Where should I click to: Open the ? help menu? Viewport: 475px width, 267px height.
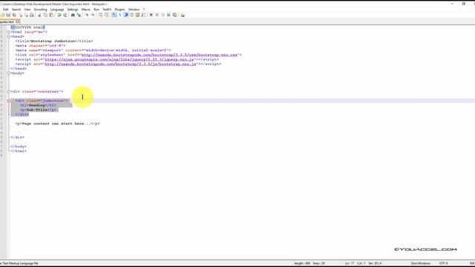[144, 10]
